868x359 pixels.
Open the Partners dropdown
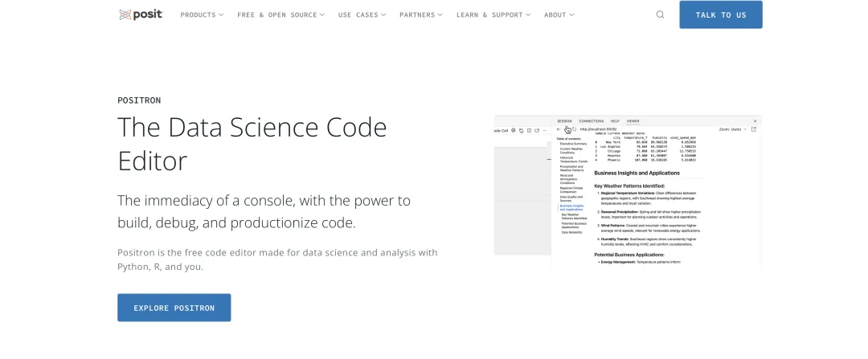tap(421, 15)
